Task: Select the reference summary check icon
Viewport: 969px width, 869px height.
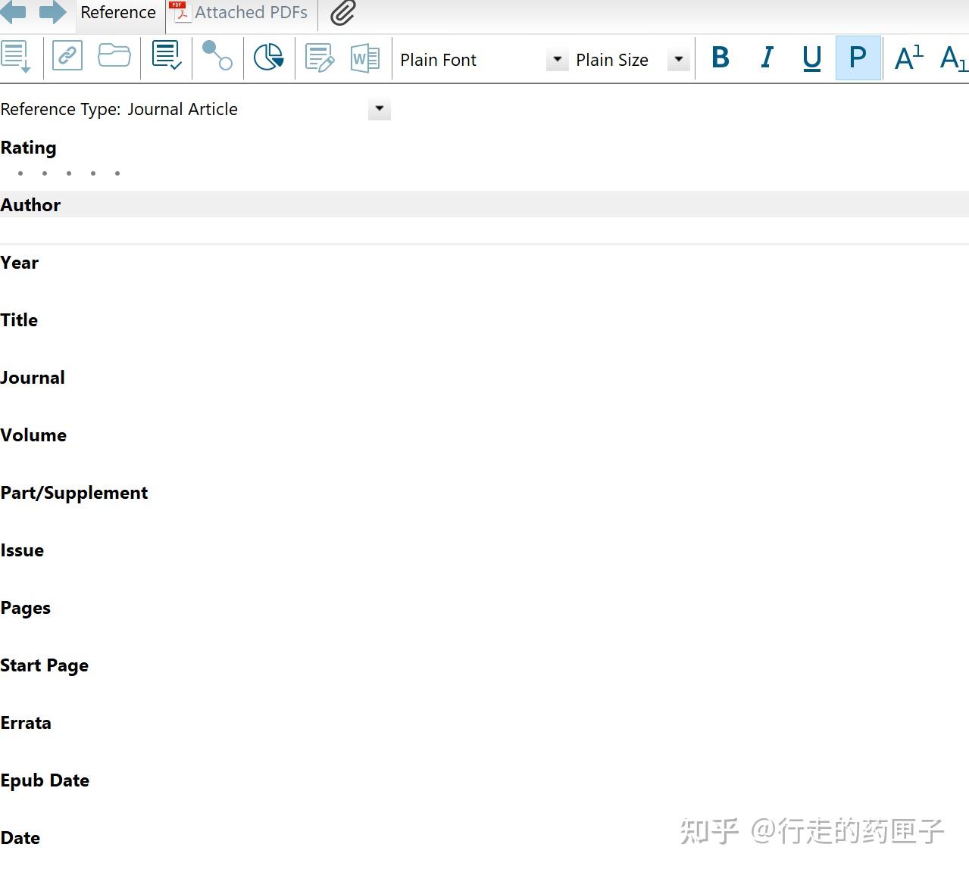Action: [167, 56]
